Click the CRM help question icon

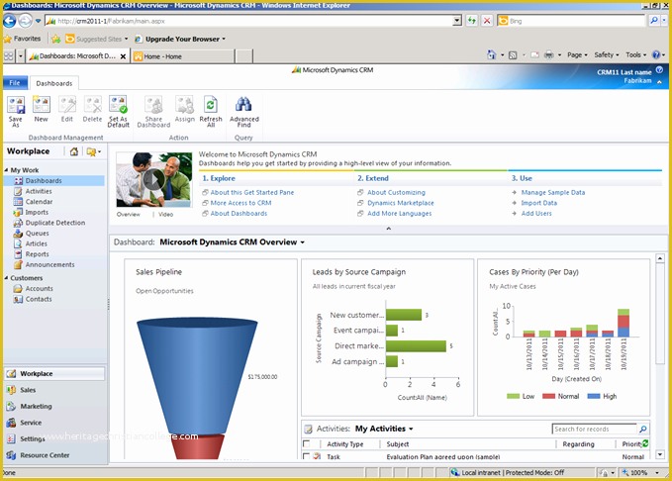pos(659,70)
